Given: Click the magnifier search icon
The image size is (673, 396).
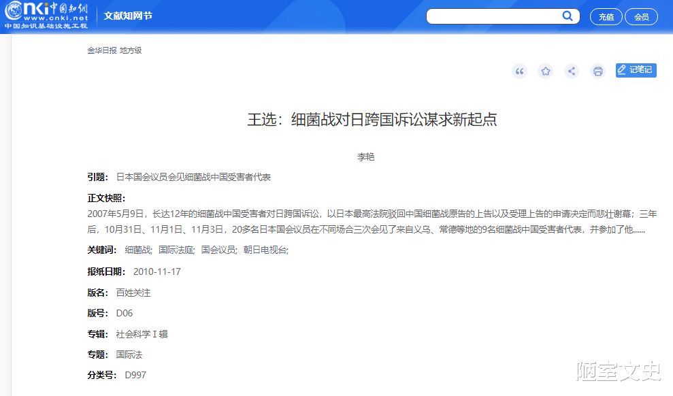Looking at the screenshot, I should (x=568, y=16).
